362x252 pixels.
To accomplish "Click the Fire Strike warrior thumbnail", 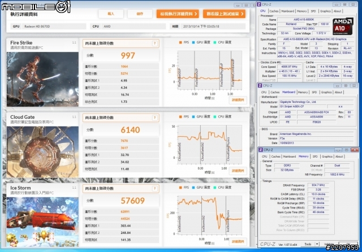I will click(x=42, y=79).
